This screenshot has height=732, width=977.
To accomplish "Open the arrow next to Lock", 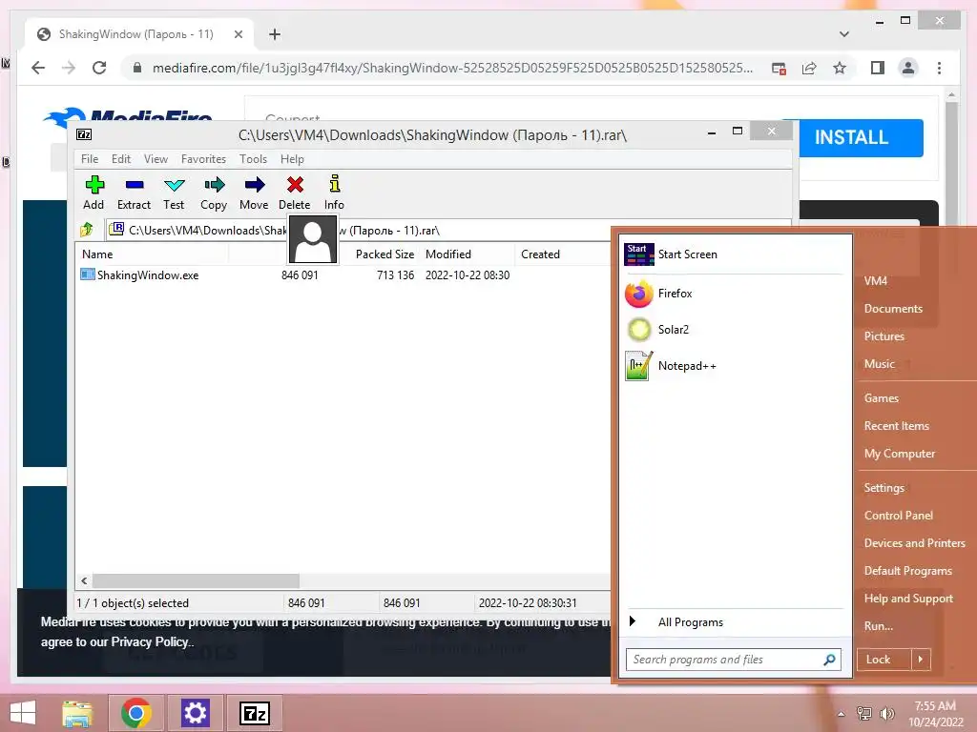I will pyautogui.click(x=921, y=660).
